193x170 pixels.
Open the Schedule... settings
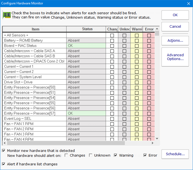175,154
